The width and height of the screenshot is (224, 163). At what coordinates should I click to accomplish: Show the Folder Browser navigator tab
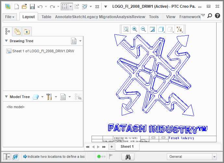tap(17, 31)
